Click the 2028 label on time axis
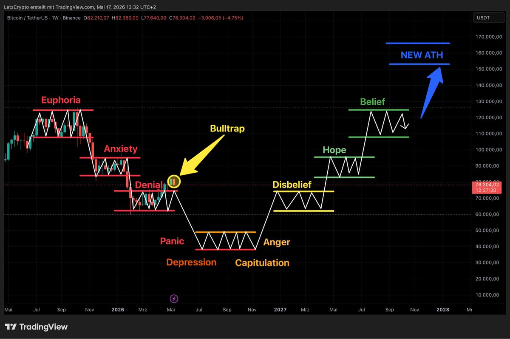This screenshot has width=510, height=339. click(x=443, y=310)
